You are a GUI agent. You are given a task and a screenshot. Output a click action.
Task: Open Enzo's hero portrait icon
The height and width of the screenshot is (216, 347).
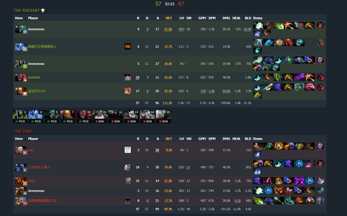point(21,181)
